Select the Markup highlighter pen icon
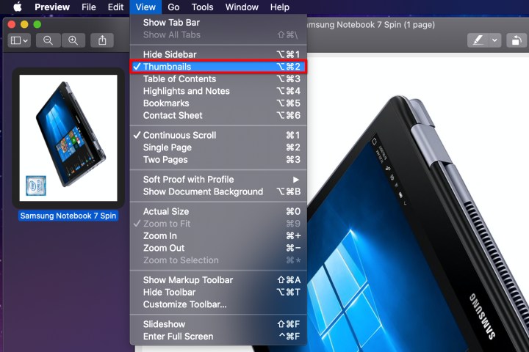This screenshot has width=529, height=352. tap(478, 40)
